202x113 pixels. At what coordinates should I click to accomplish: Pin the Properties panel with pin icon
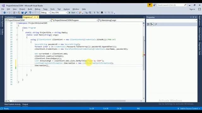[x=193, y=17]
